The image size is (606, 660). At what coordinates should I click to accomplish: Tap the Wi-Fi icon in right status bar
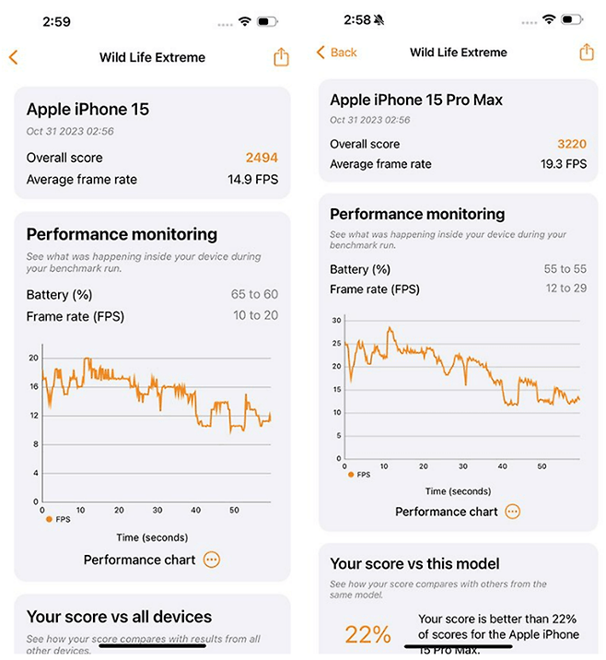coord(548,19)
